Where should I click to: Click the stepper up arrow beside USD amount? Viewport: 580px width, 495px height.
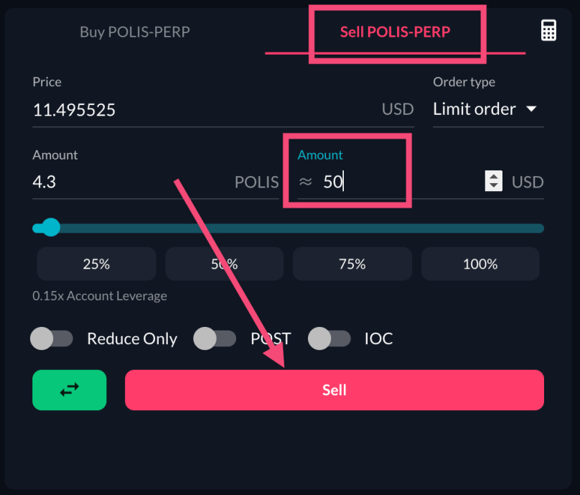click(x=493, y=177)
